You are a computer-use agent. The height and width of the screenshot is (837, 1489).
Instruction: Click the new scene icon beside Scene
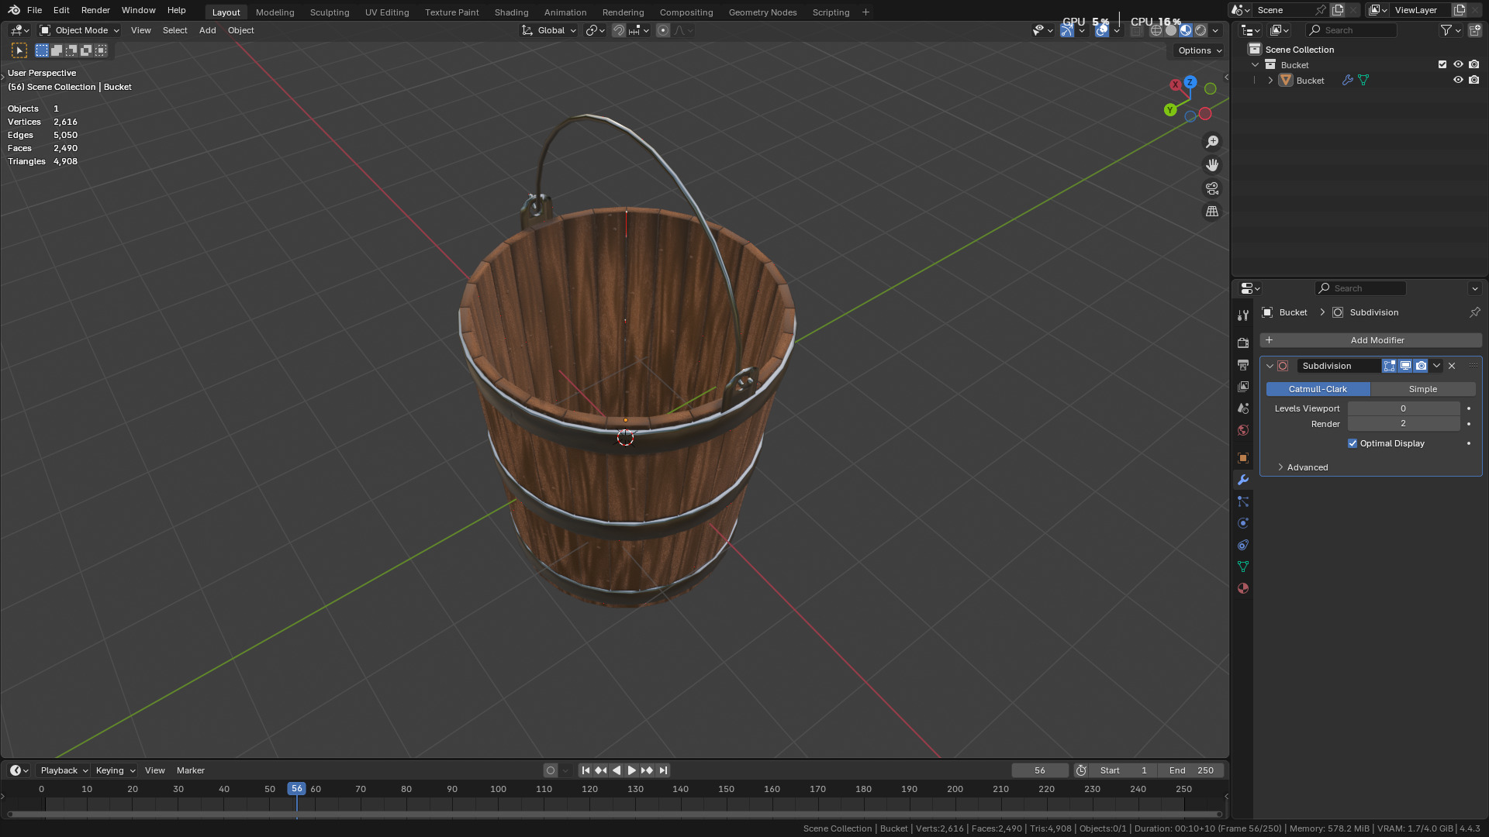click(x=1338, y=10)
